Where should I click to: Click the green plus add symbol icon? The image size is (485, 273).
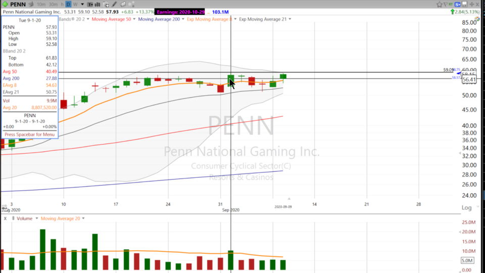coord(5,4)
